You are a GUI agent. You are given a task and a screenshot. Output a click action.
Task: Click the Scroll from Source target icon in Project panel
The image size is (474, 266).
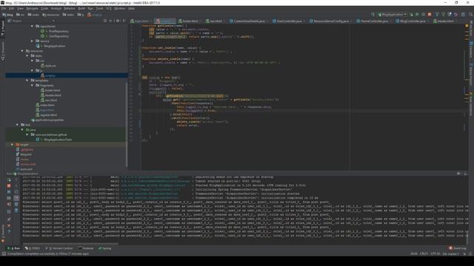coord(105,21)
